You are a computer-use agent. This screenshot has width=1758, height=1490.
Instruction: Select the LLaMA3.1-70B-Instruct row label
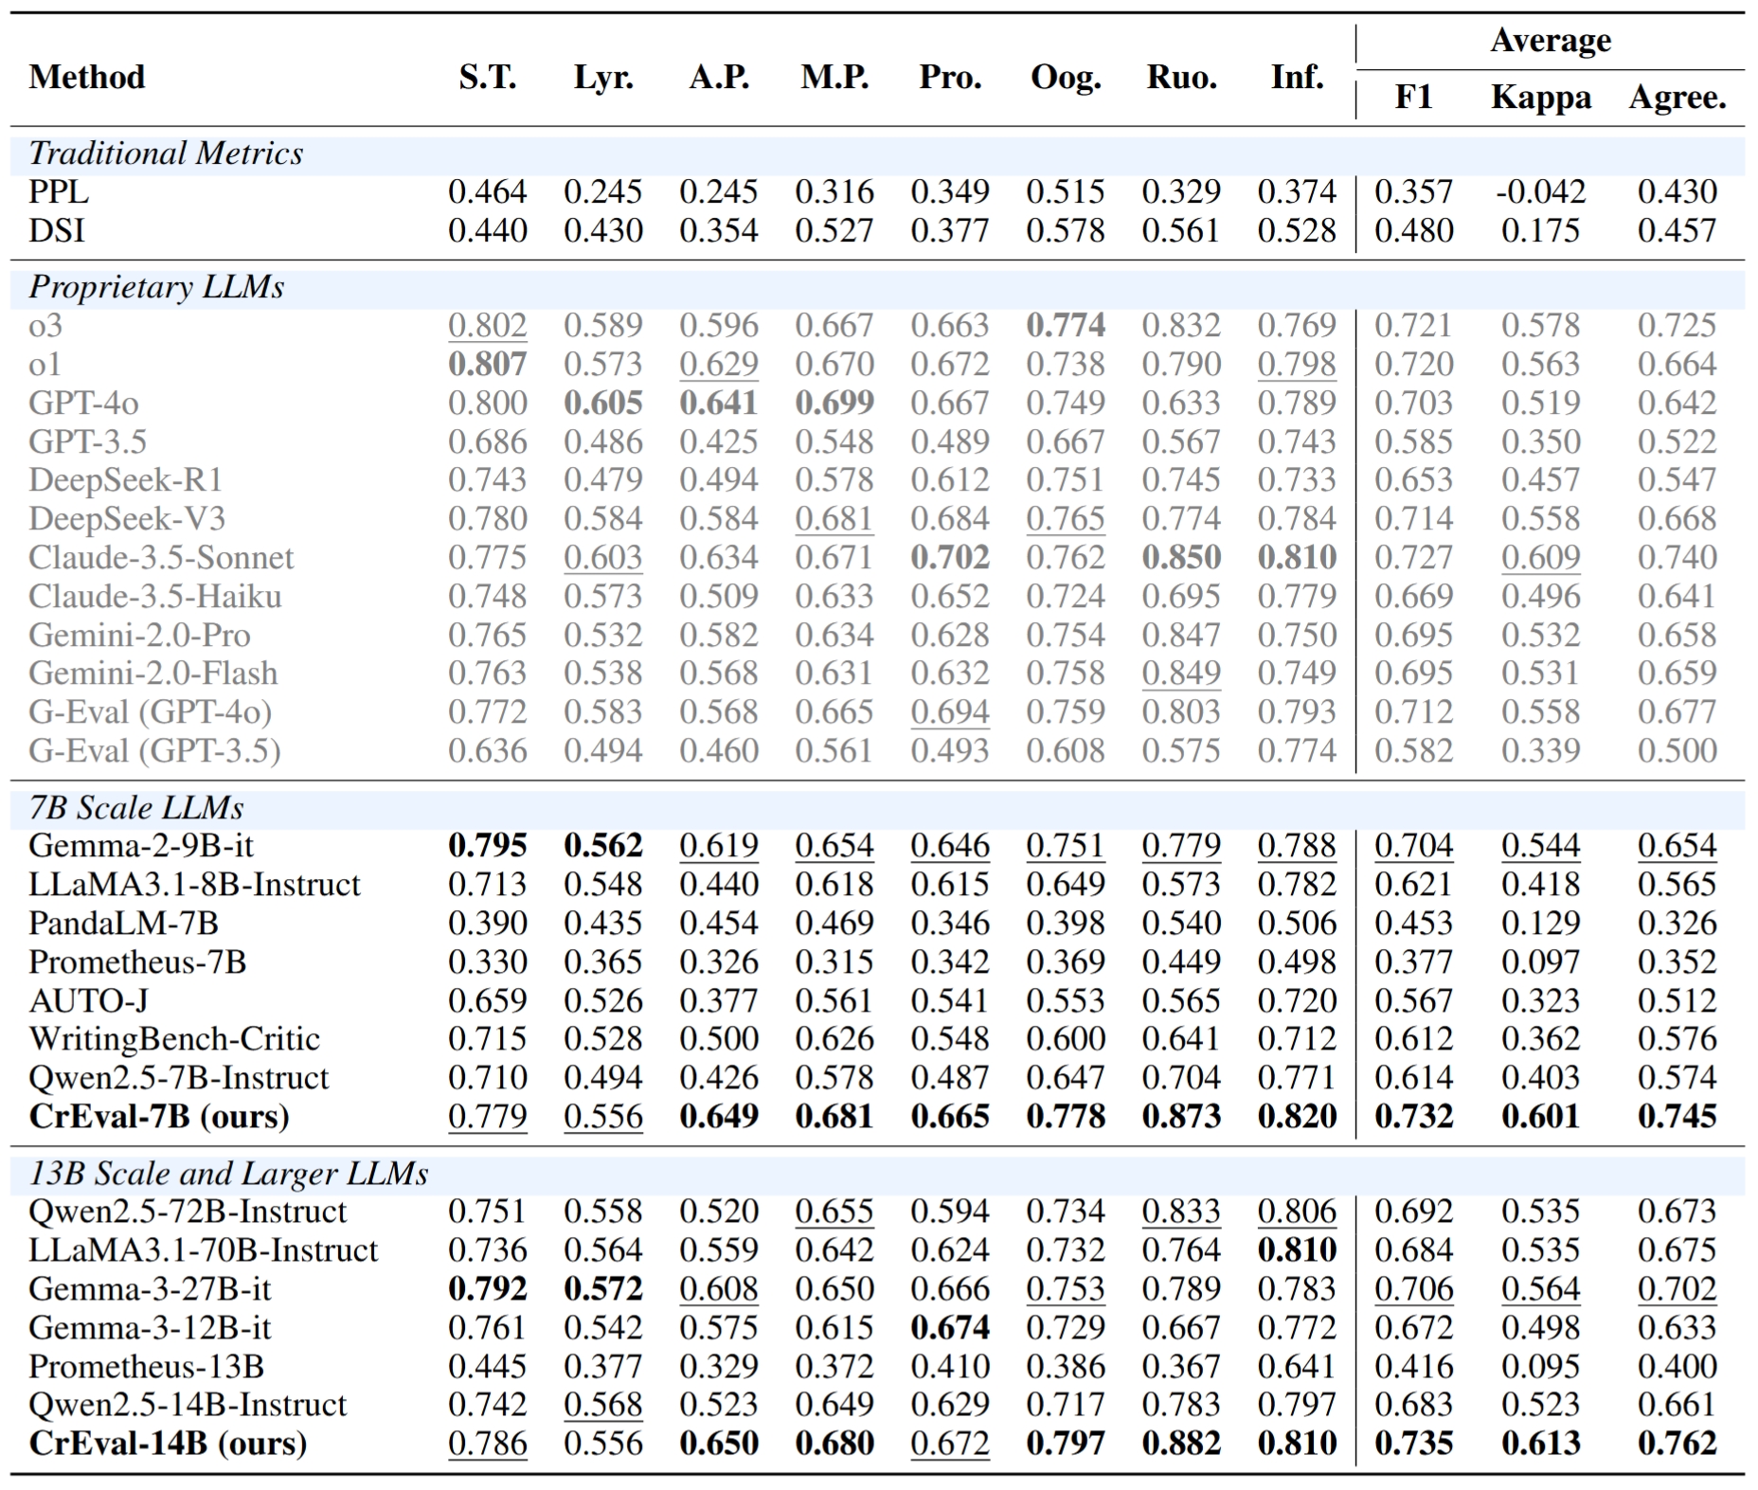[203, 1250]
